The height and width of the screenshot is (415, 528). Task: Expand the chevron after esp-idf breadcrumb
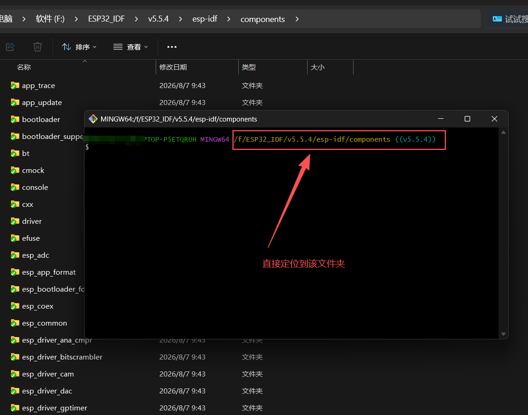click(x=229, y=19)
